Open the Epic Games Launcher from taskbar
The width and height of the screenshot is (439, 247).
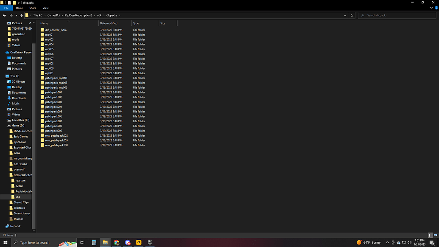[149, 242]
